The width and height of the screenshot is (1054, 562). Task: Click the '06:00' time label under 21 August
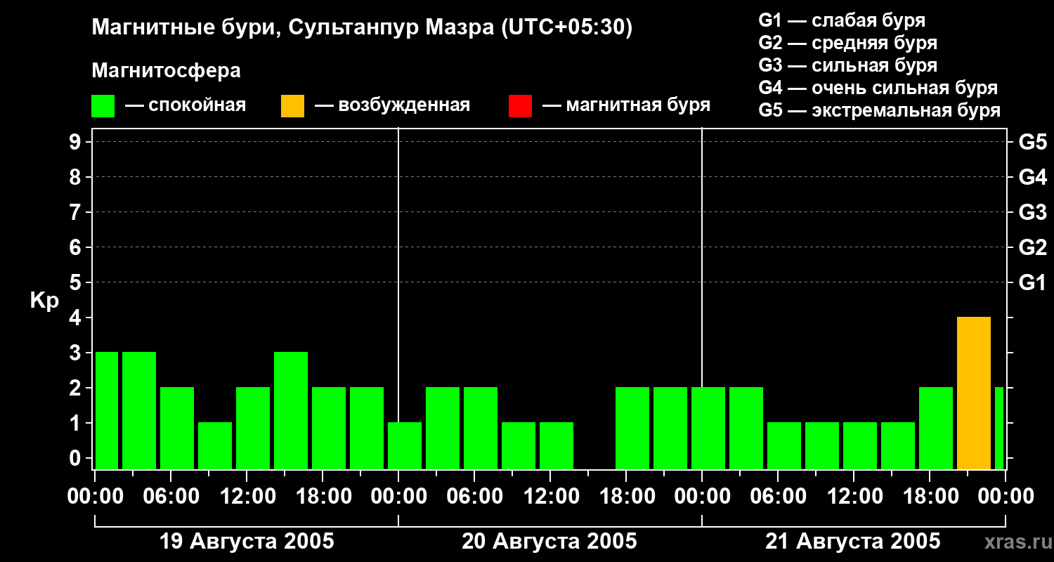click(x=778, y=497)
